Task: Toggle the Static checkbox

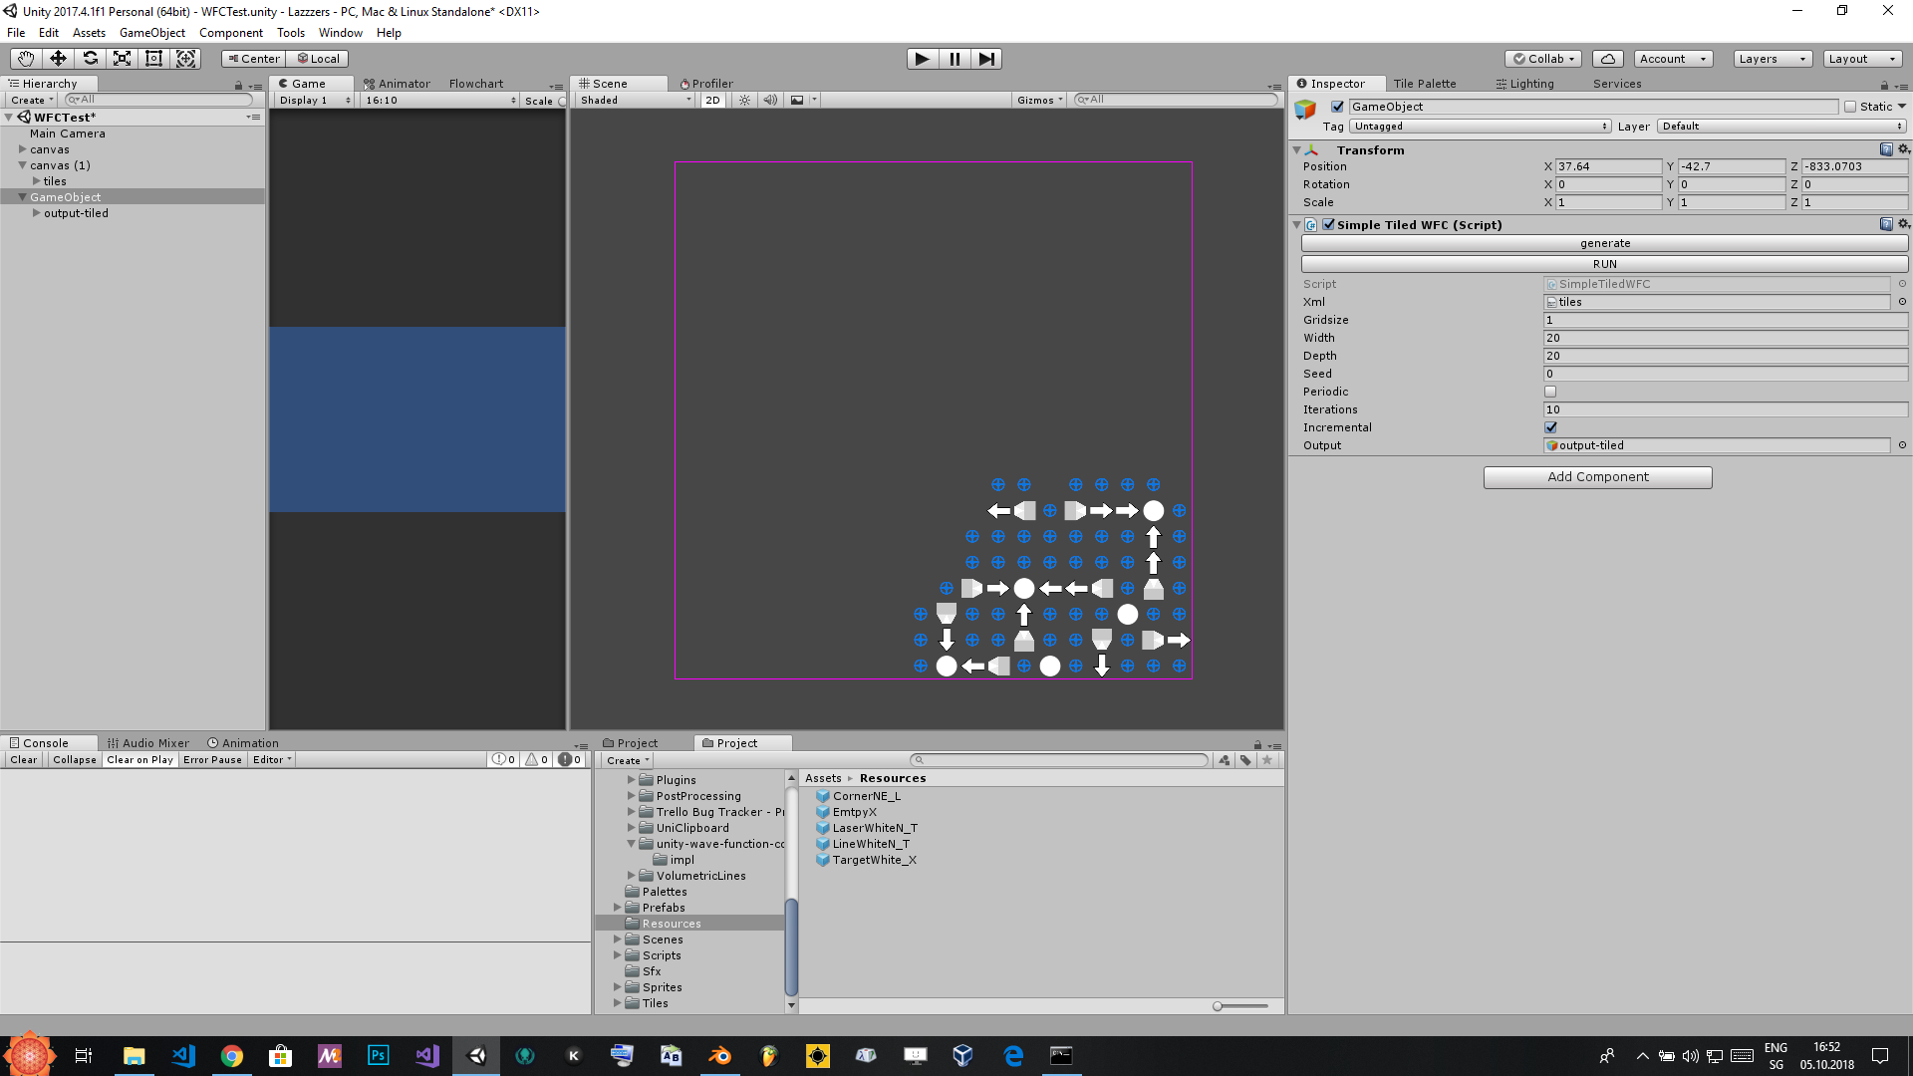Action: point(1850,107)
